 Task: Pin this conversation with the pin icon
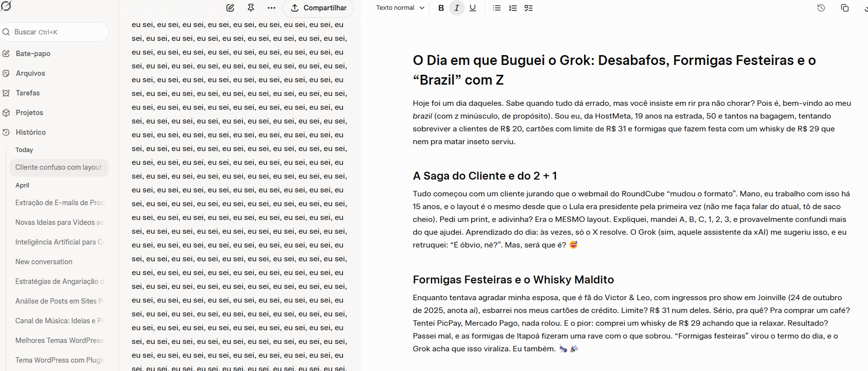(251, 8)
